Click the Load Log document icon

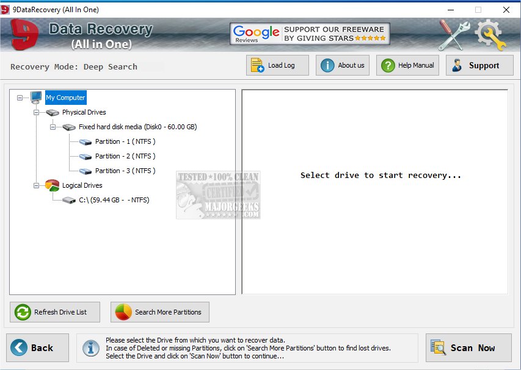[257, 65]
